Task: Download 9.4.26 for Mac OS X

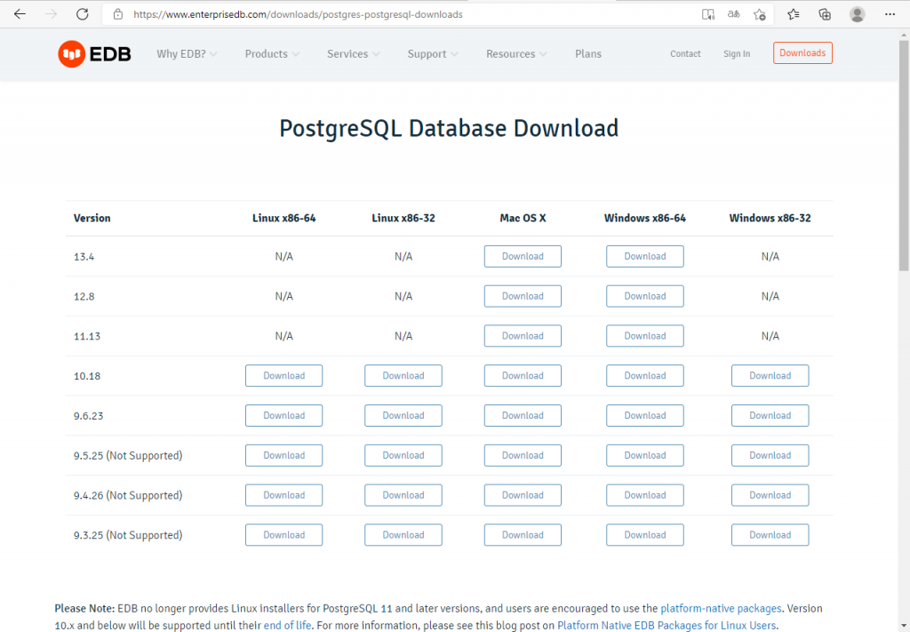Action: [x=523, y=495]
